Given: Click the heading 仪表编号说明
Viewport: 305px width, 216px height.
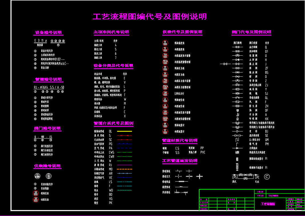Looking at the screenshot, I should [x=47, y=166].
